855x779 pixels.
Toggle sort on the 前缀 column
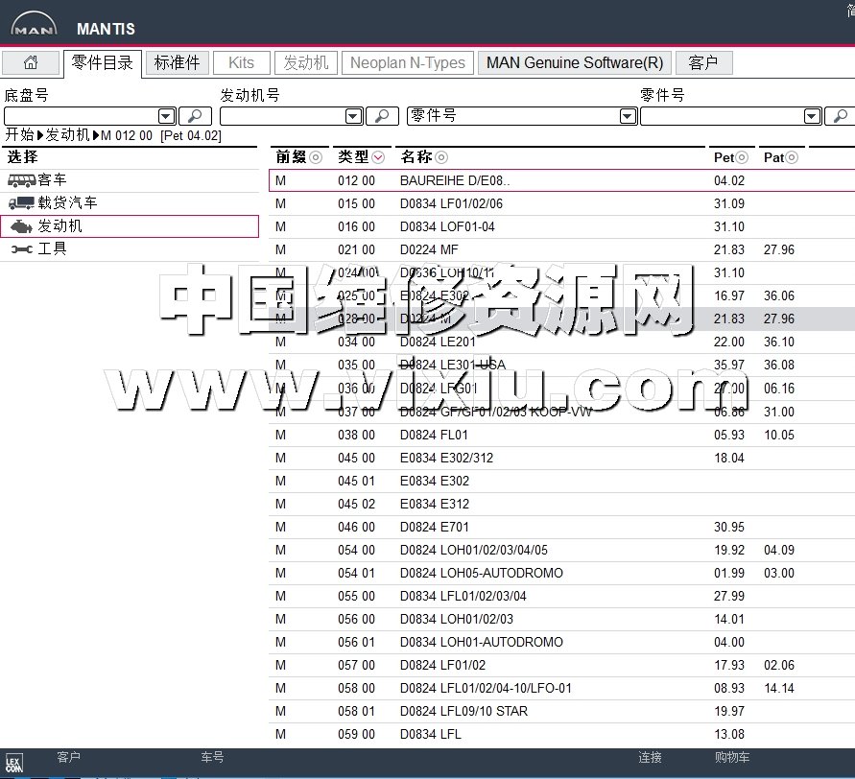315,157
